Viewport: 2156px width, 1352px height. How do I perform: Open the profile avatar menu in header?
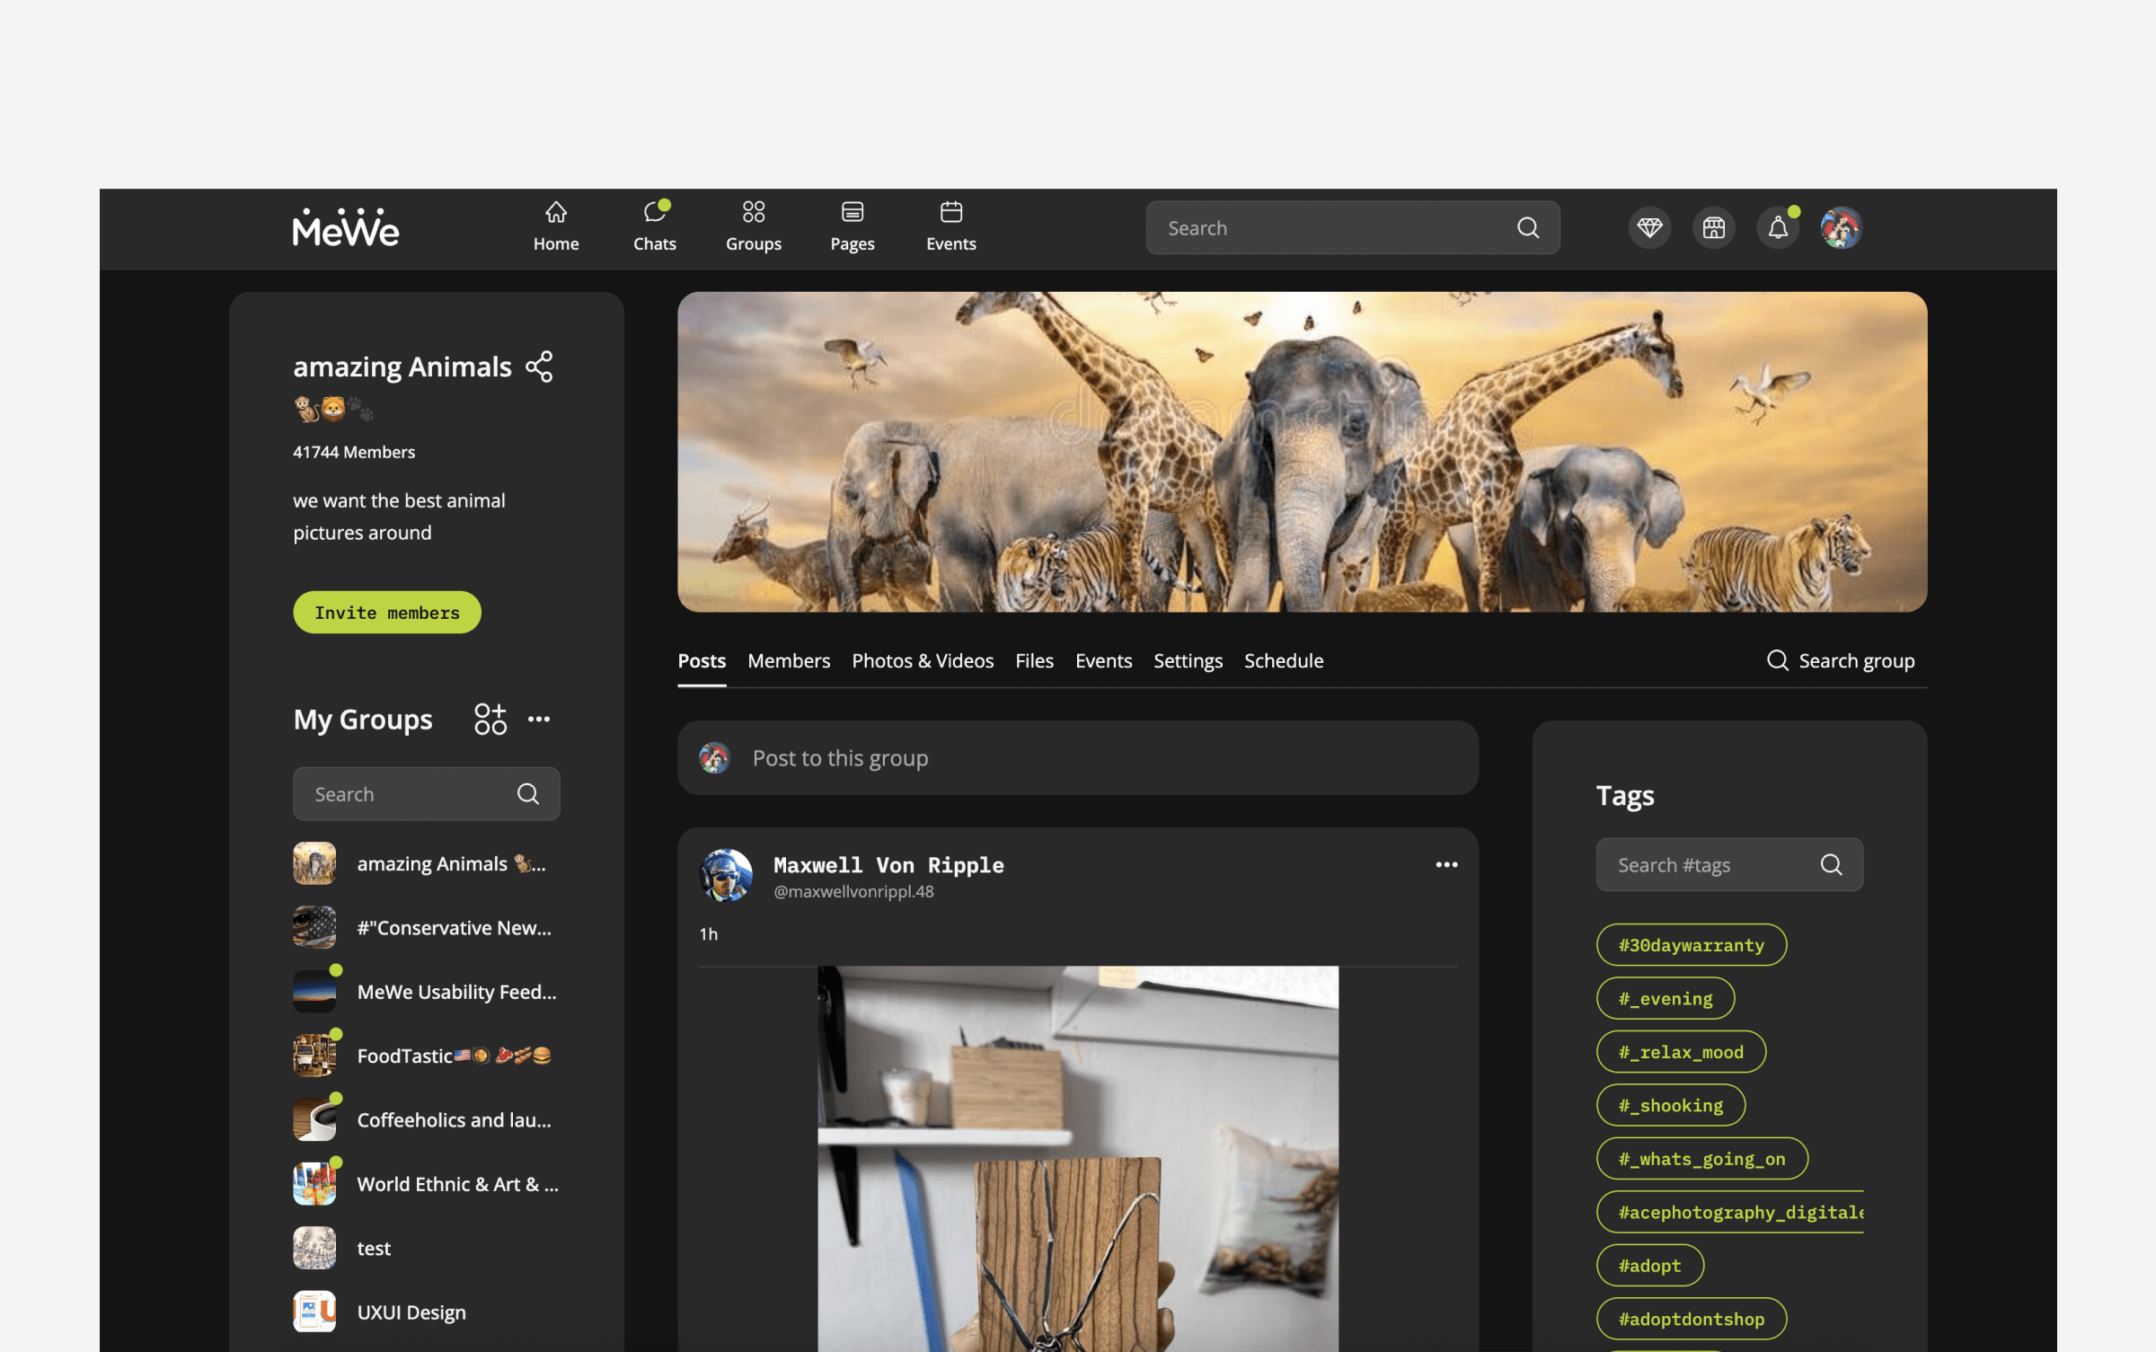1841,228
